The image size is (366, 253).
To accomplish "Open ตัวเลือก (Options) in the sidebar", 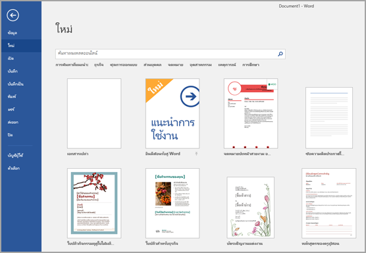I will coord(14,168).
